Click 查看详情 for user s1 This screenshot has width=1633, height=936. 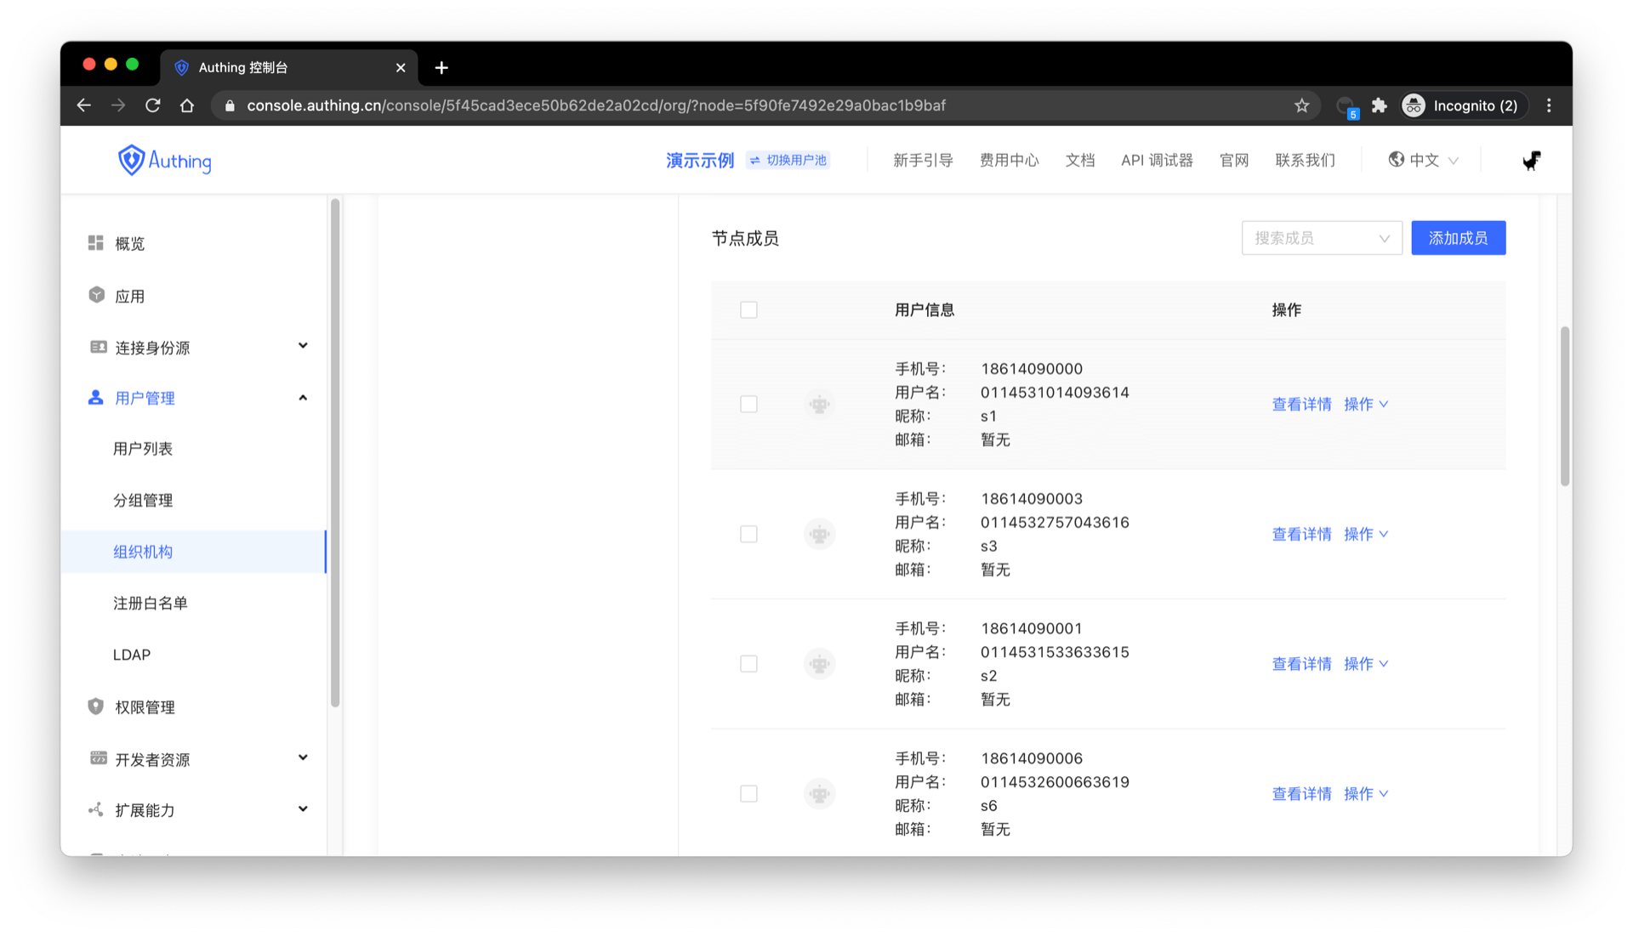coord(1300,405)
